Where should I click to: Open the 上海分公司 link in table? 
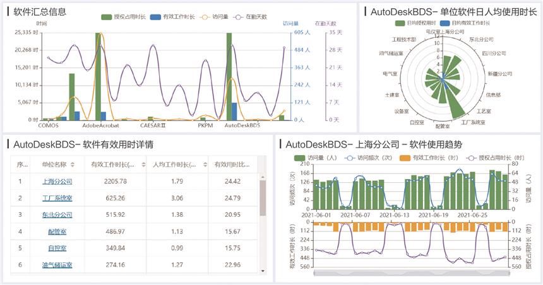[57, 182]
